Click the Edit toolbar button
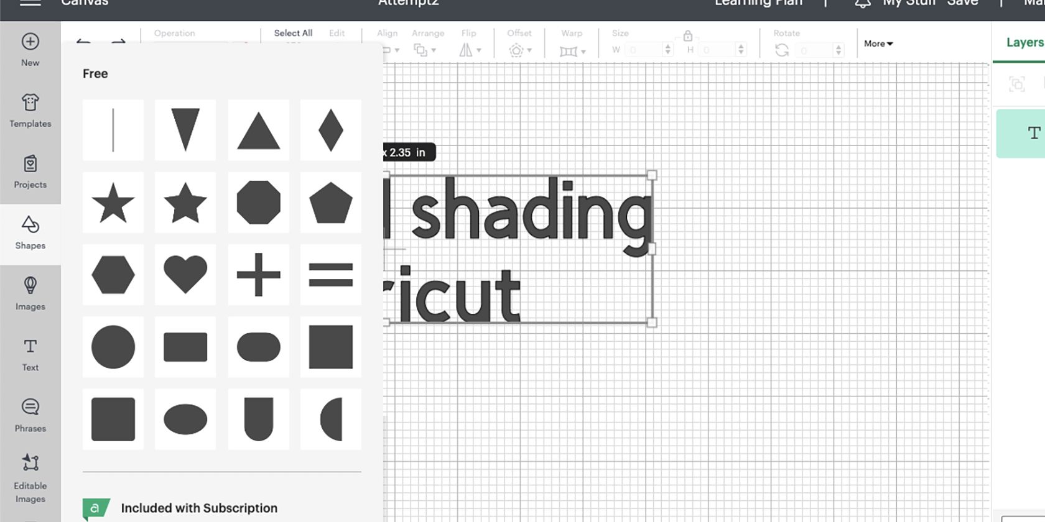Viewport: 1045px width, 522px height. 337,33
